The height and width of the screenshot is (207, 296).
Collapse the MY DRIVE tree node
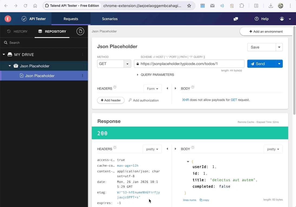coord(4,54)
